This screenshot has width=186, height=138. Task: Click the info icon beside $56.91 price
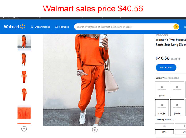pos(179,59)
